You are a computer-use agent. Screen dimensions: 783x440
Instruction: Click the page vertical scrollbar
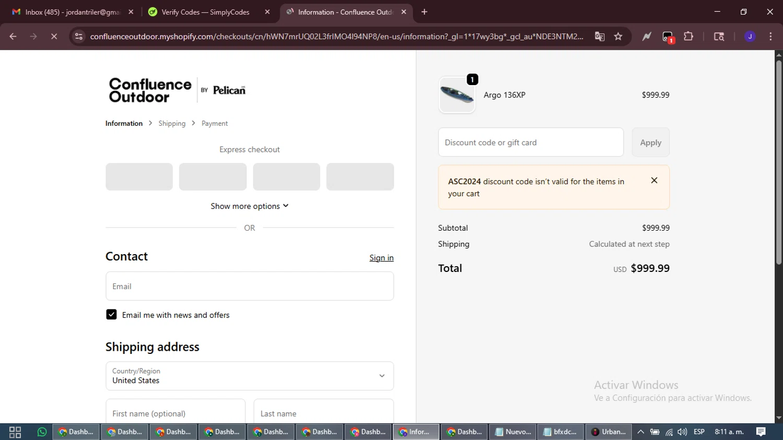coord(778,162)
